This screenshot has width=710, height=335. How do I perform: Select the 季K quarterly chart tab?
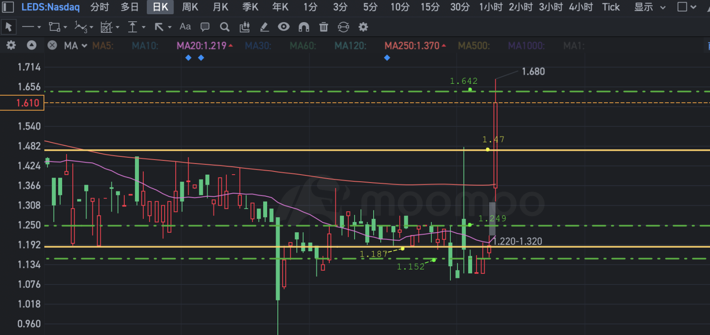250,7
